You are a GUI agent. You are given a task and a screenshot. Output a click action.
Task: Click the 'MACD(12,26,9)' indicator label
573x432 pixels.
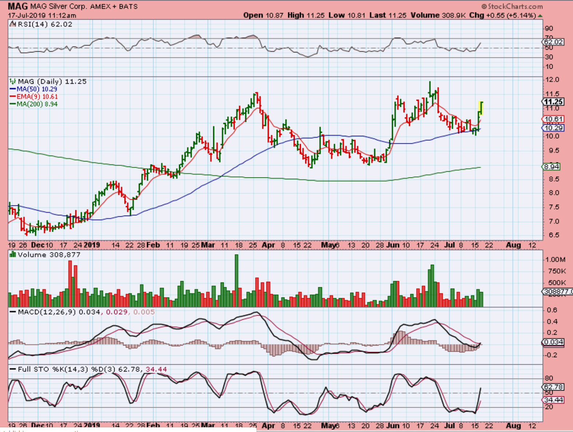coord(47,312)
